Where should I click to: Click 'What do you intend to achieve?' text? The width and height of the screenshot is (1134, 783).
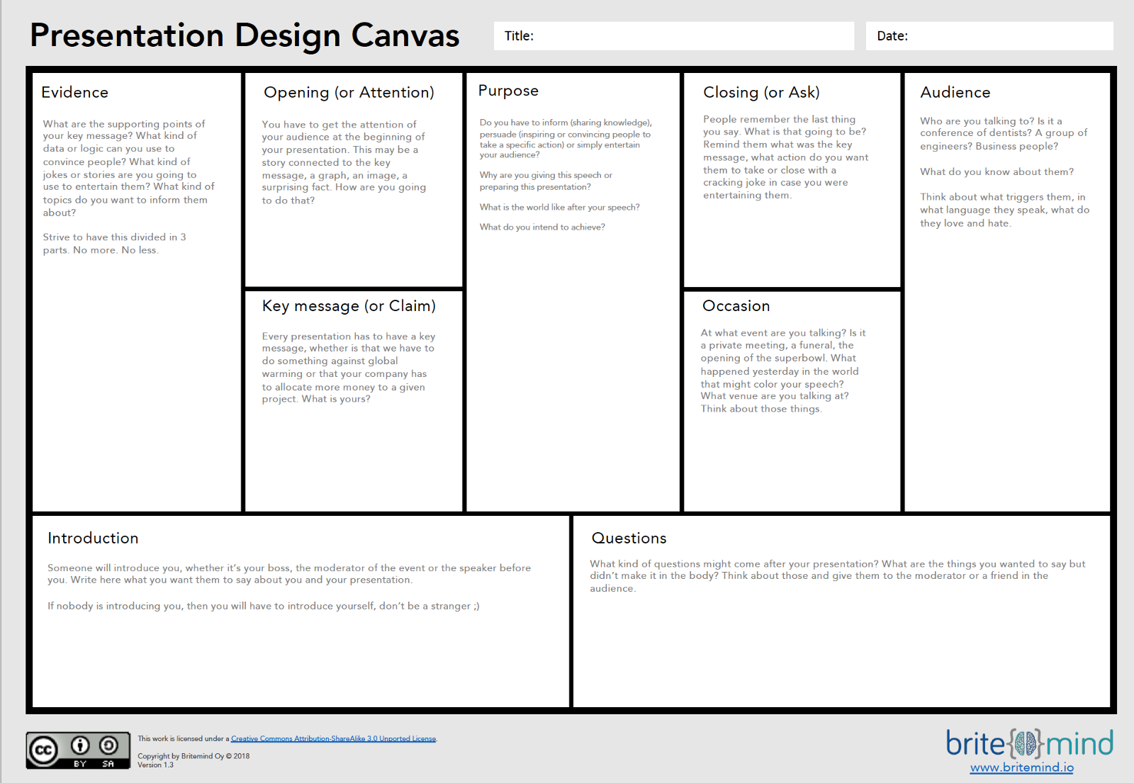click(x=542, y=227)
